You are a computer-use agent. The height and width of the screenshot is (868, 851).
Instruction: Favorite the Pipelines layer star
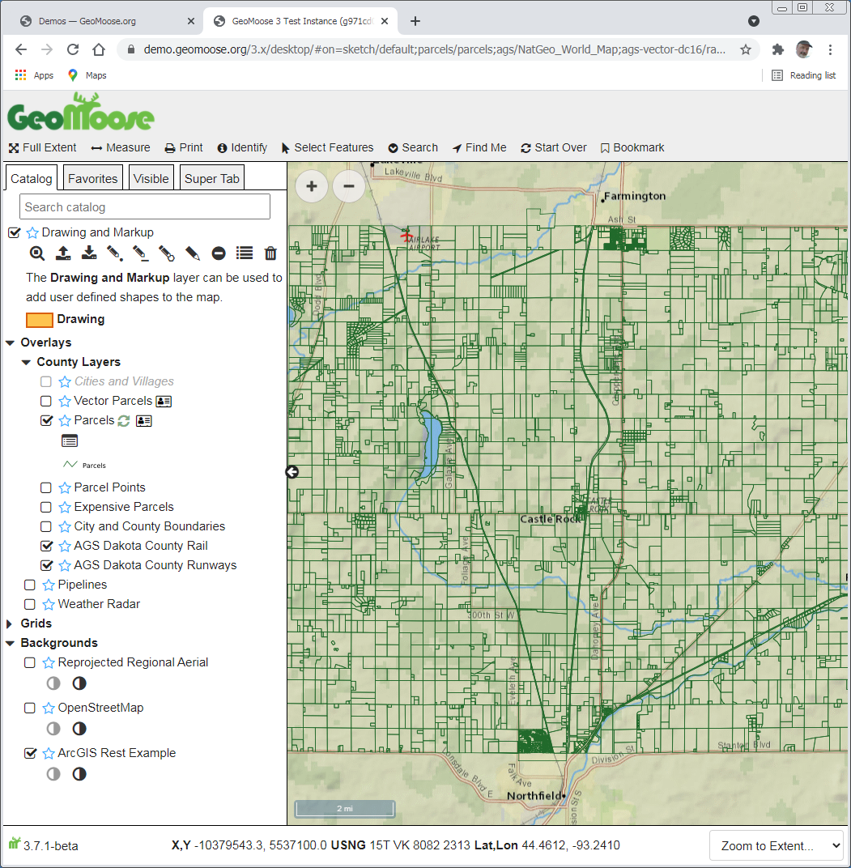(49, 585)
